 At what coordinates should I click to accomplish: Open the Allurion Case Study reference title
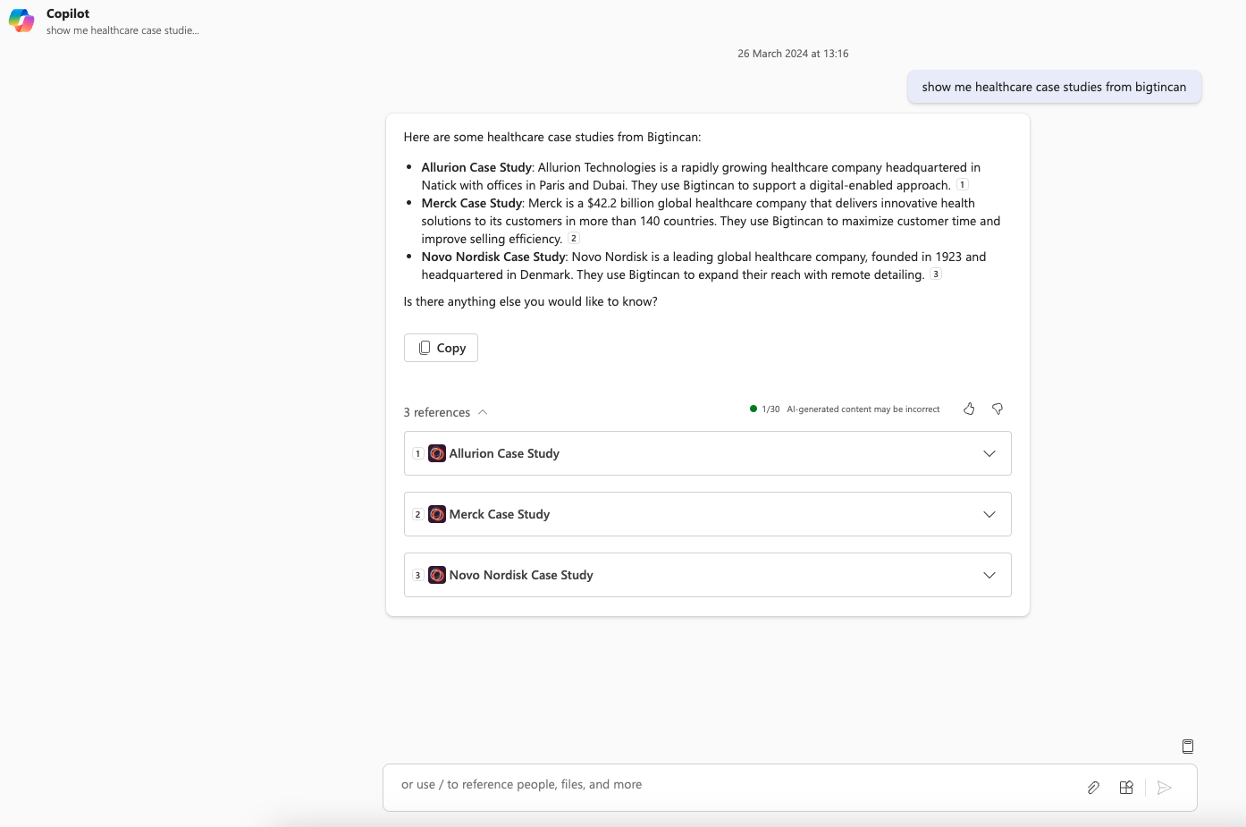point(504,453)
